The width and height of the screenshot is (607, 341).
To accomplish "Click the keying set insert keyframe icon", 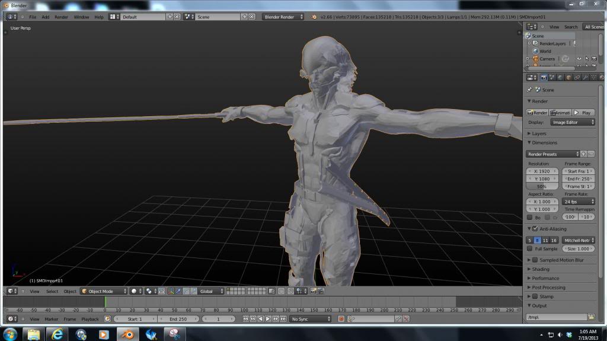I will (398, 319).
